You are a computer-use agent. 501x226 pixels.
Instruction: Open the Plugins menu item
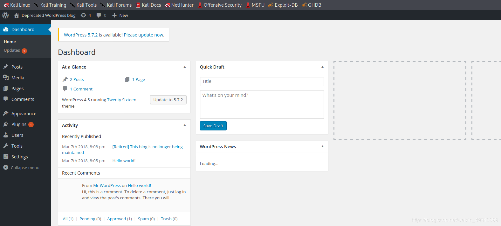point(19,124)
